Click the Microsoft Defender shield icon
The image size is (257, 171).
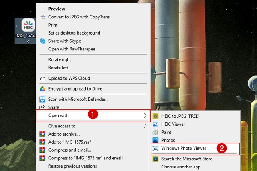pos(42,99)
